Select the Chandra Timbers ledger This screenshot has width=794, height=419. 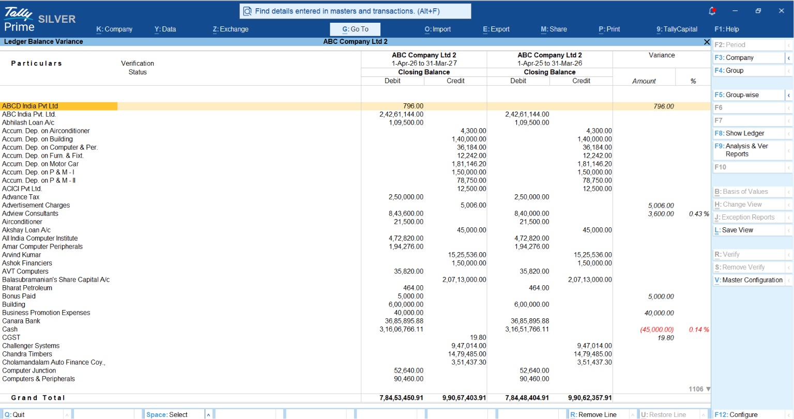point(27,354)
